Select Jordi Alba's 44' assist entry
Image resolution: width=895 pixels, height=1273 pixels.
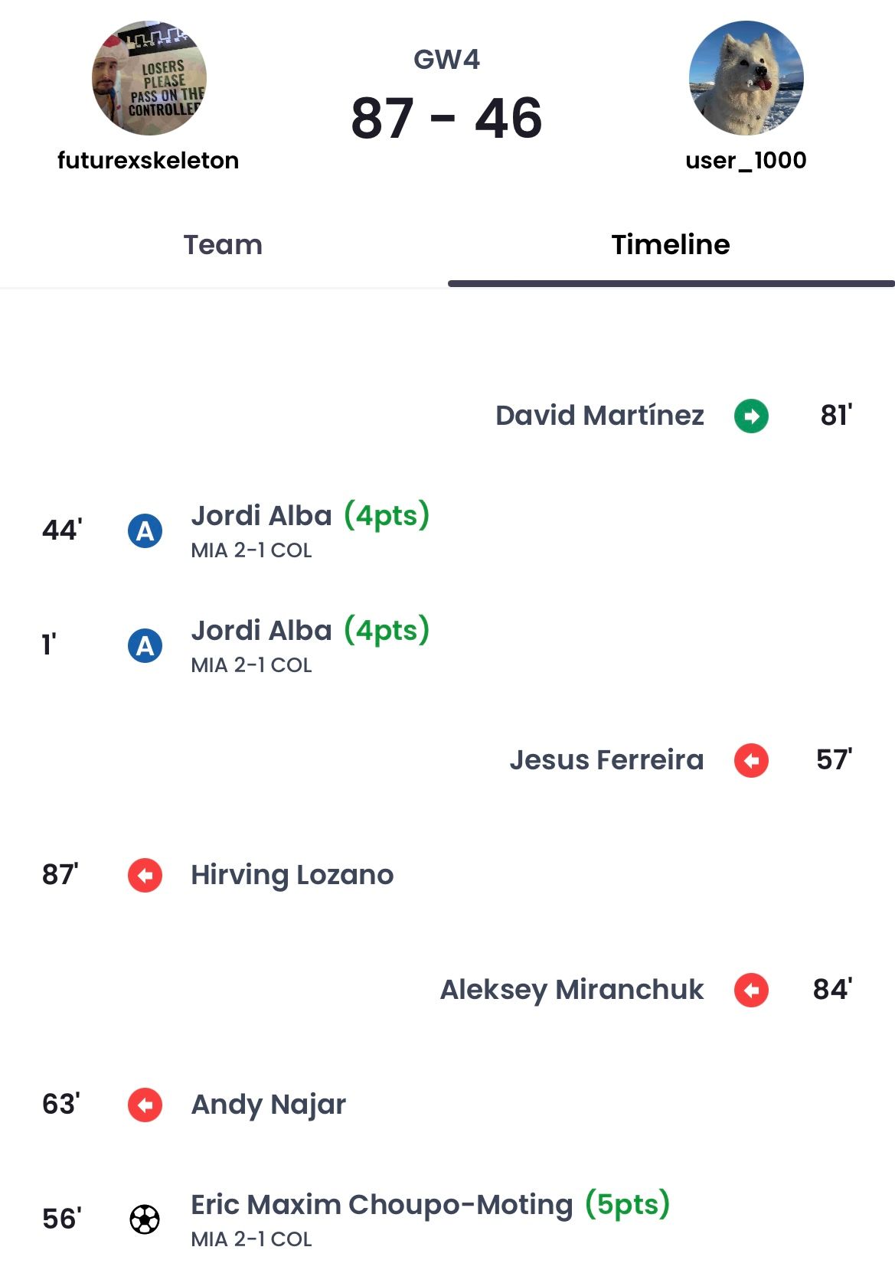(x=262, y=516)
